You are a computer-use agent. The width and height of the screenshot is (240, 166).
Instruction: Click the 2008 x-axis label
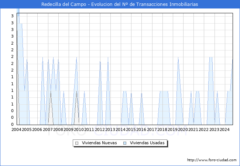point(58,129)
